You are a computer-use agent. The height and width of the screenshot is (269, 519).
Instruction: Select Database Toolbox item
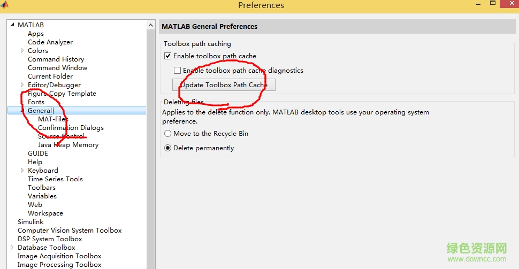(x=47, y=248)
